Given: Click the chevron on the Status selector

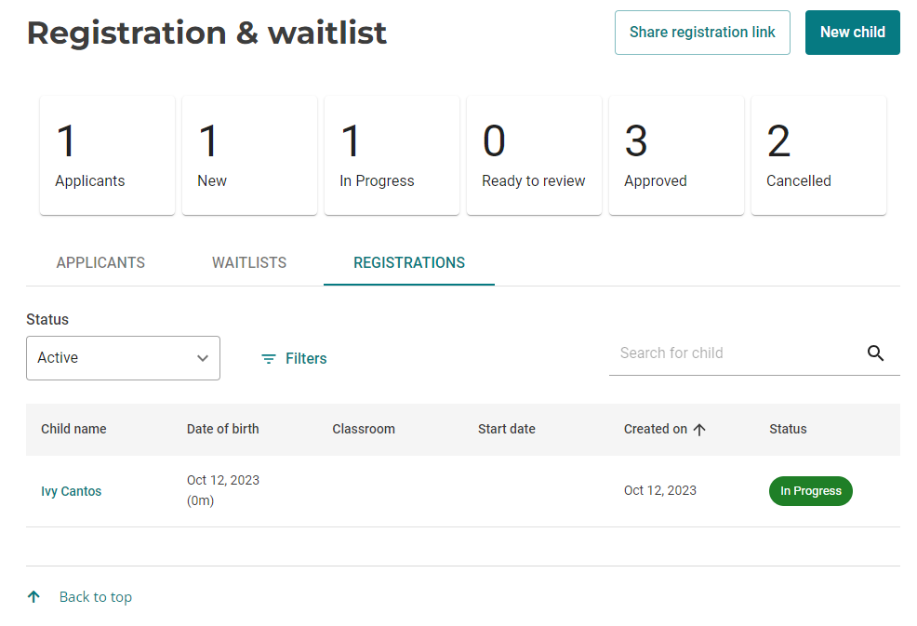Looking at the screenshot, I should click(x=203, y=358).
